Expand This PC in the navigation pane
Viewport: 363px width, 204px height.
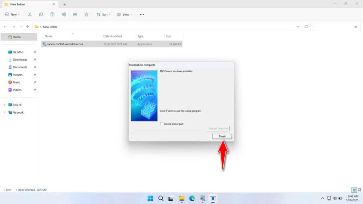coord(5,105)
